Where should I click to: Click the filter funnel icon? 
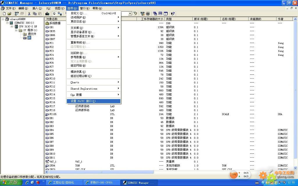pyautogui.click(x=135, y=14)
